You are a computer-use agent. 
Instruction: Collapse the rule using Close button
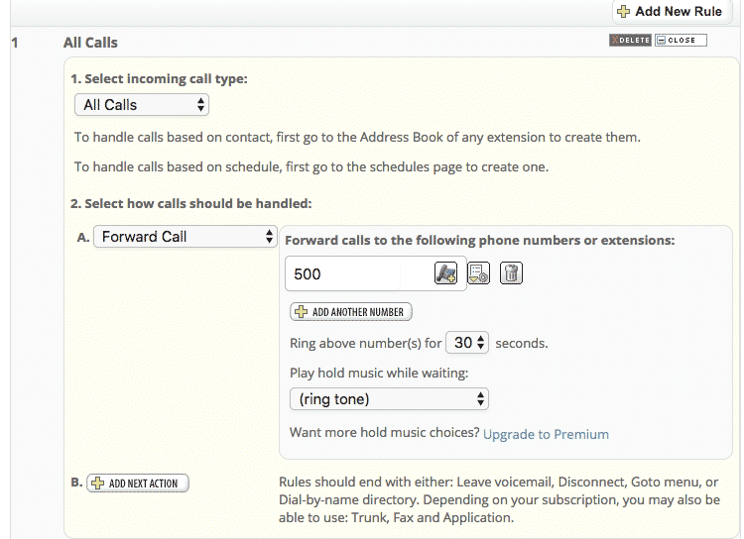[681, 41]
